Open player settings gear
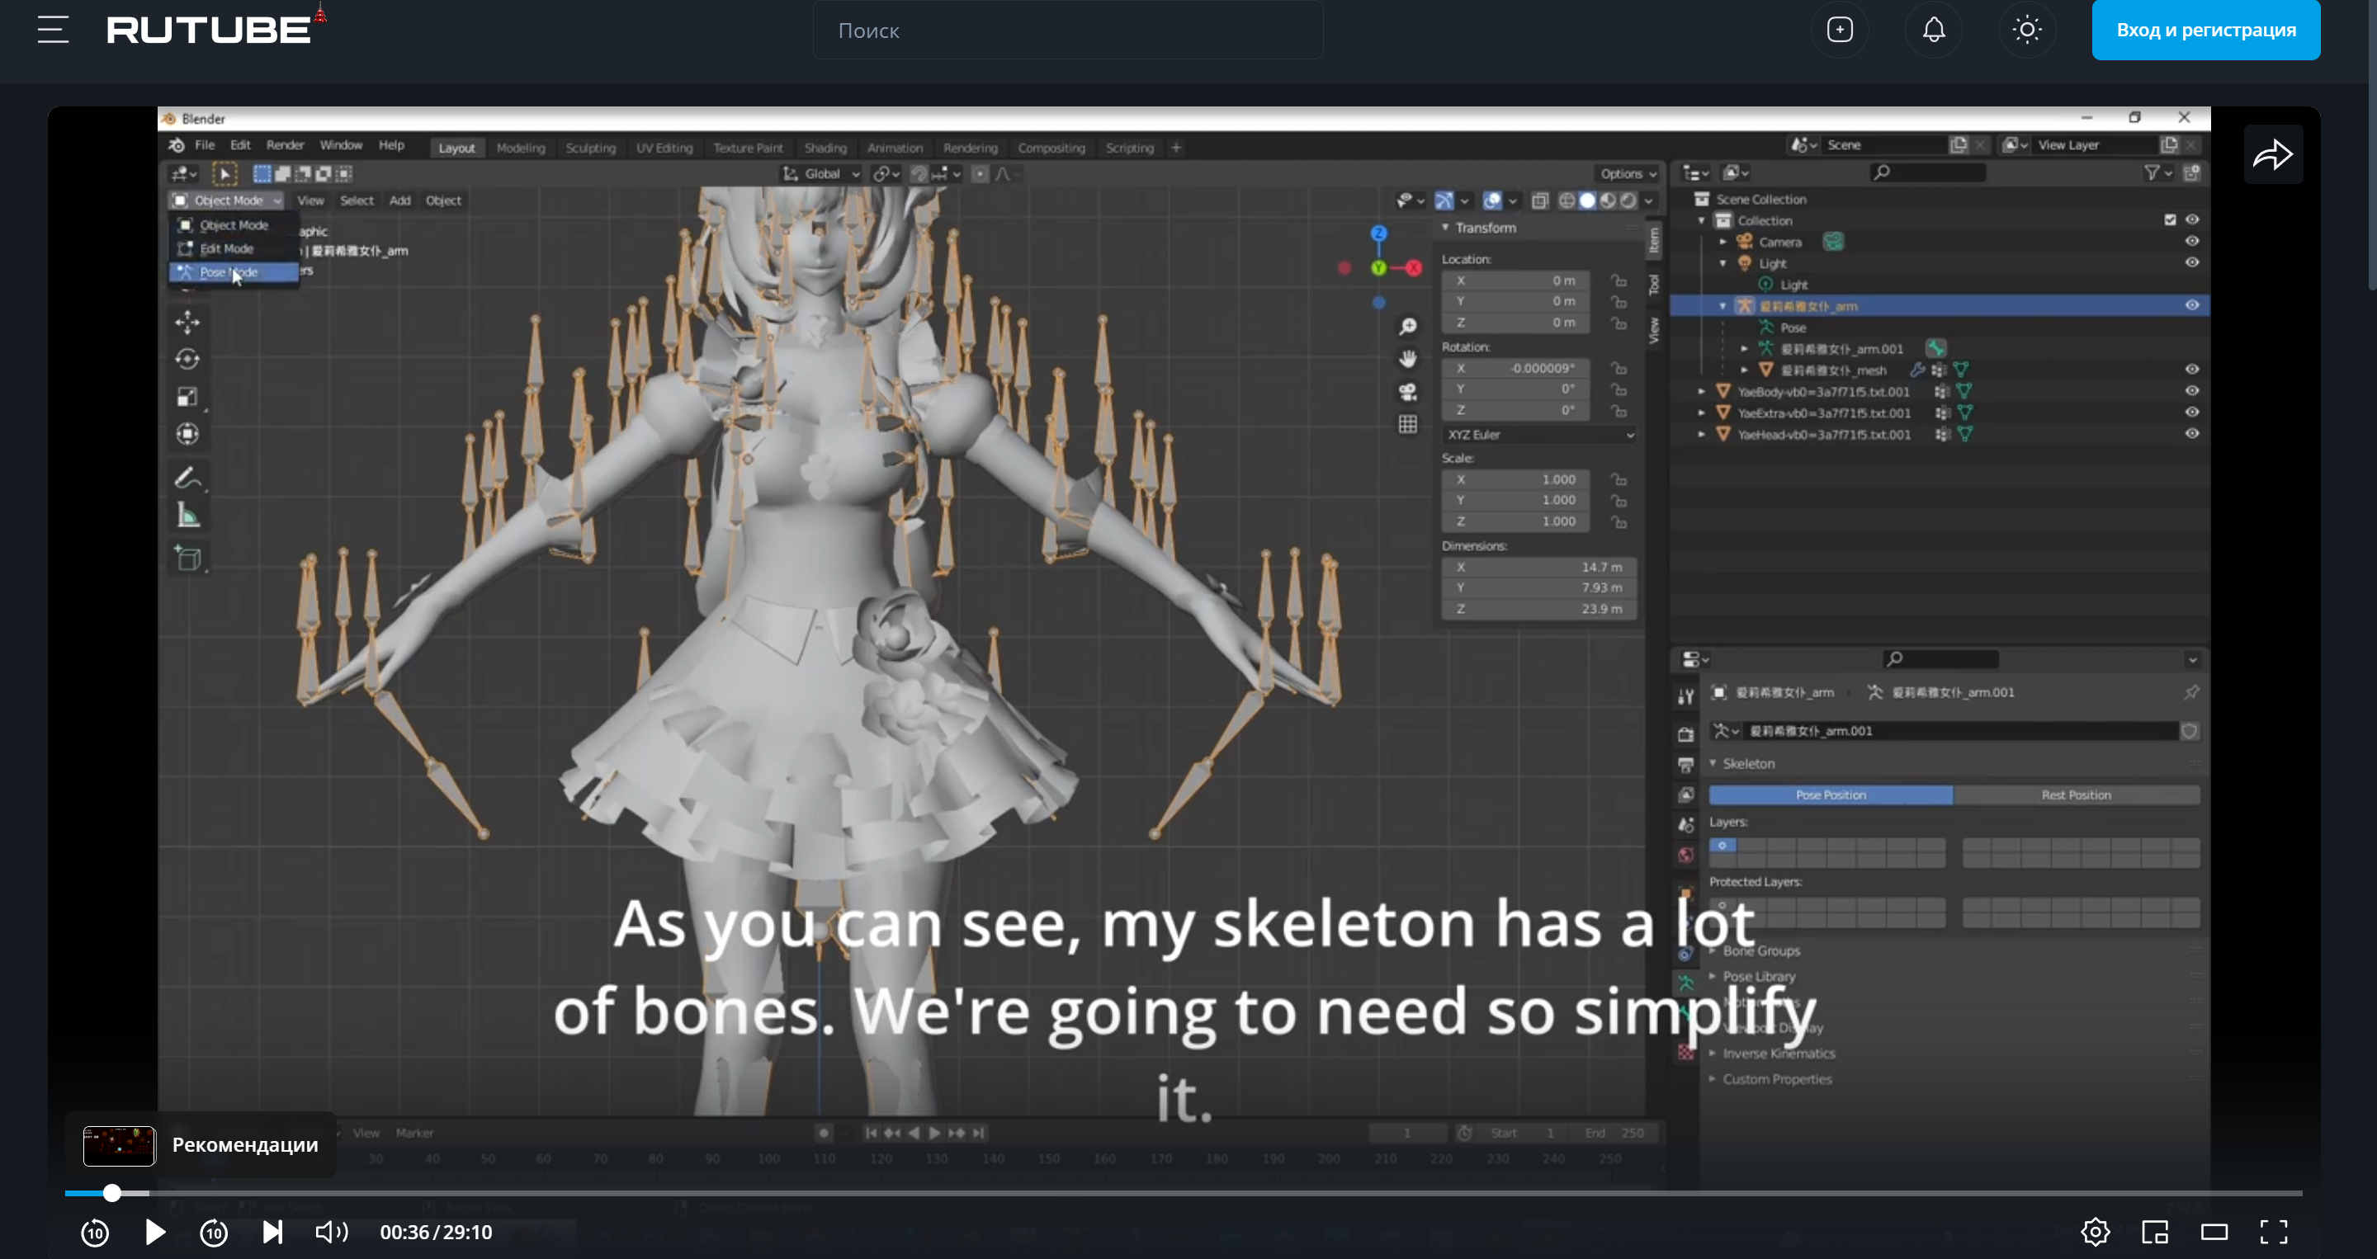Viewport: 2377px width, 1259px height. coord(2095,1233)
